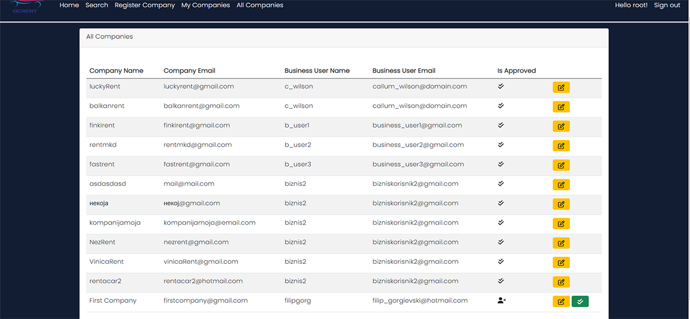Click edit button for rentmkd
Image resolution: width=690 pixels, height=319 pixels.
[x=561, y=146]
